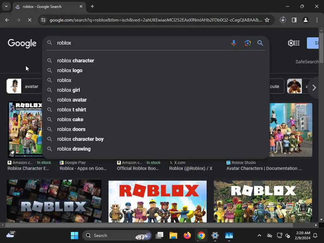Choose suggestion roblox drawing

pos(156,149)
